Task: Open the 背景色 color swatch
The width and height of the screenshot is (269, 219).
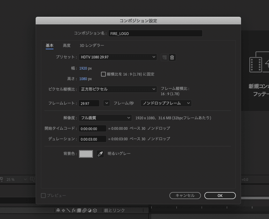Action: coord(86,154)
